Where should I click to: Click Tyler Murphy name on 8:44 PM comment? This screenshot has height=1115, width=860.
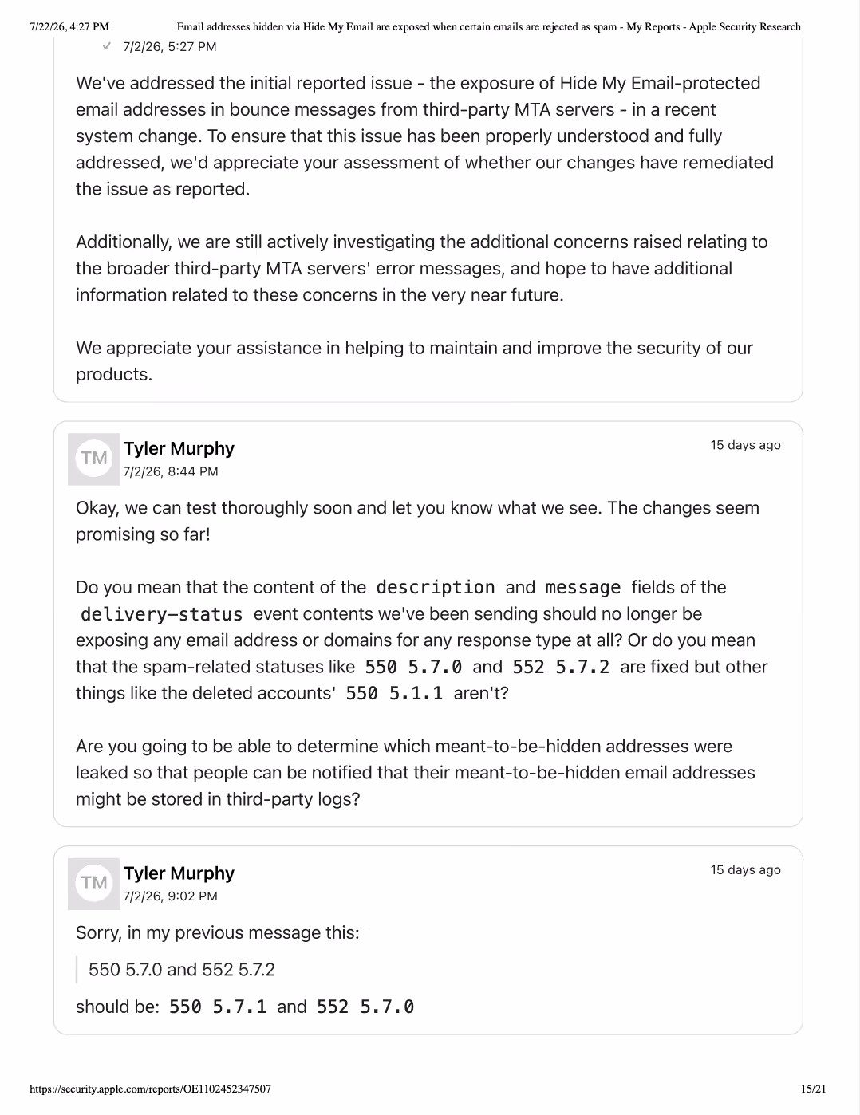(179, 448)
